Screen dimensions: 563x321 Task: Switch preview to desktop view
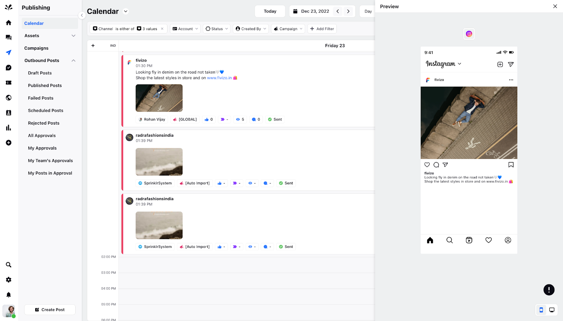552,310
